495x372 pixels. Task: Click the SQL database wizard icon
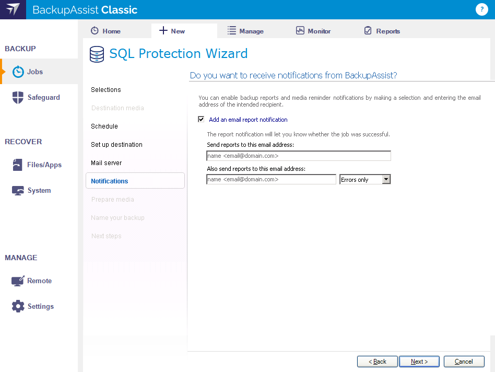(x=97, y=54)
